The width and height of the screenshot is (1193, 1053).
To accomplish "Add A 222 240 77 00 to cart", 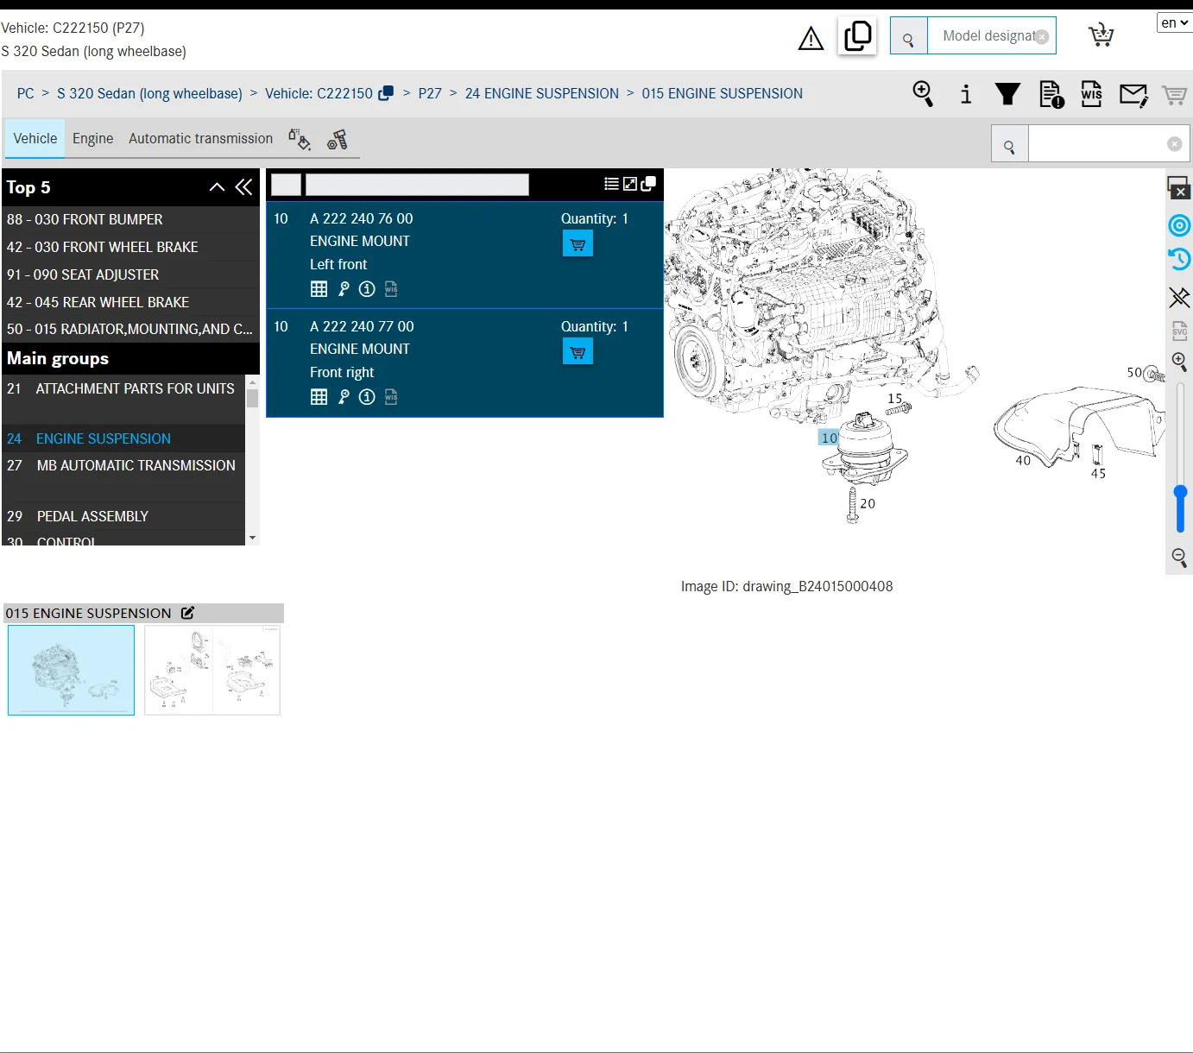I will tap(578, 352).
